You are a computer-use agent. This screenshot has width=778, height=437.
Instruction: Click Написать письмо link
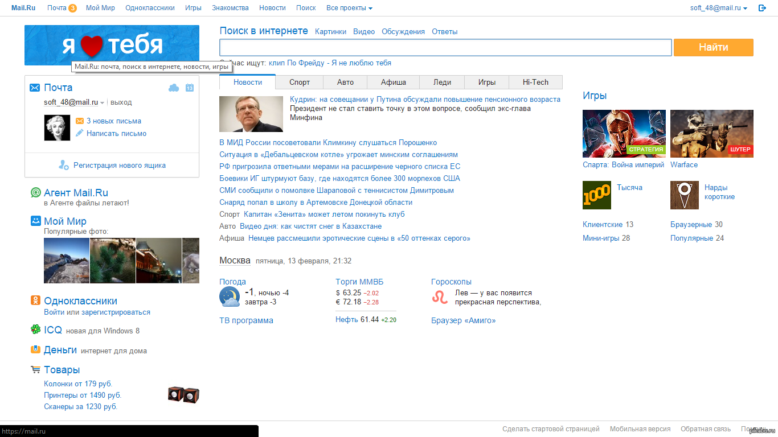[116, 133]
